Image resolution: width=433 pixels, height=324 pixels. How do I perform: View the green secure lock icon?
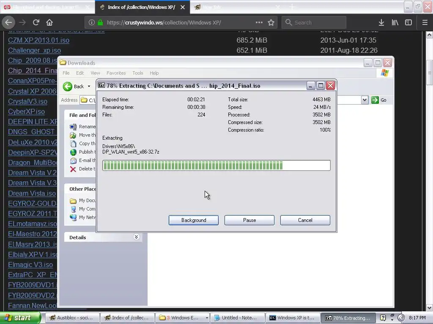coord(100,23)
